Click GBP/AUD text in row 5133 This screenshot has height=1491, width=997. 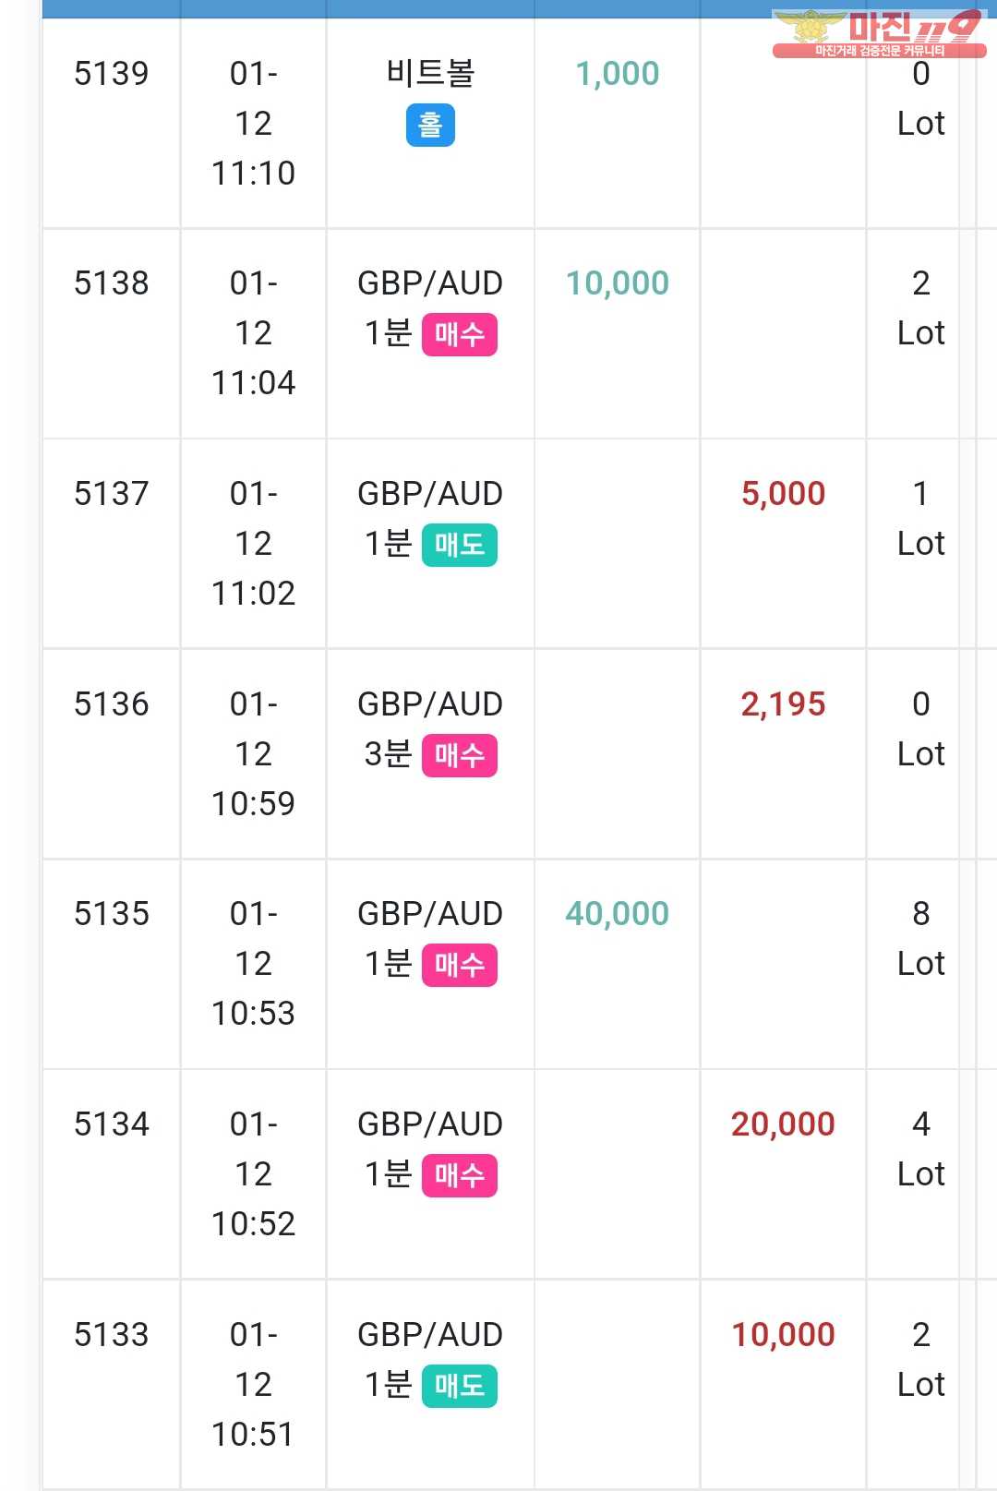pos(430,1335)
